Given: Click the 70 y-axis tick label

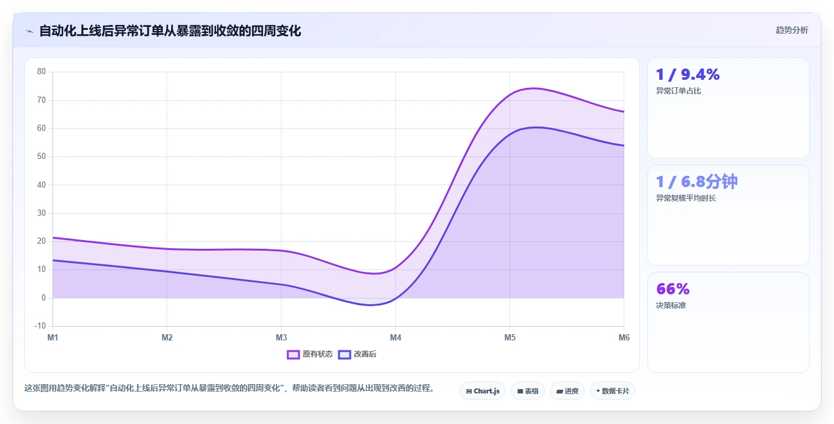Looking at the screenshot, I should pyautogui.click(x=41, y=100).
